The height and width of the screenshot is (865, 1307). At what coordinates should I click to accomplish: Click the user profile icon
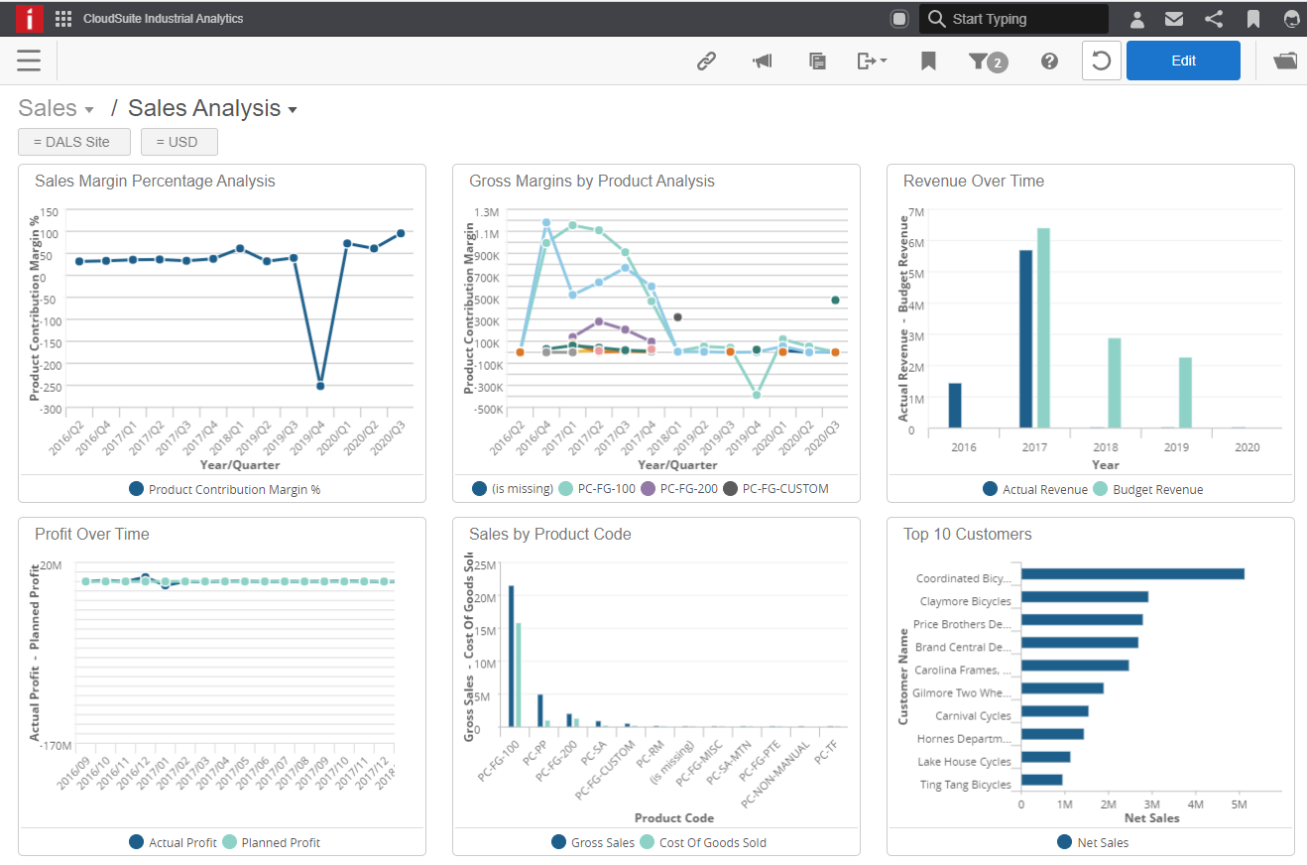(x=1137, y=19)
